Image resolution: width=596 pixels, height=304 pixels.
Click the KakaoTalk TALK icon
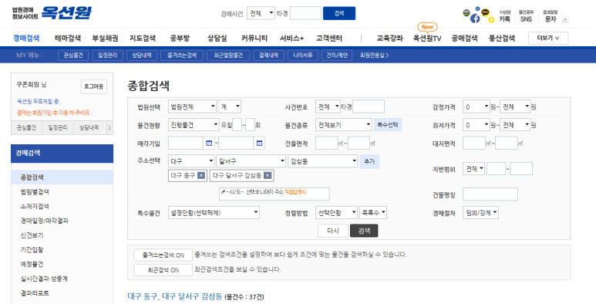point(486,12)
